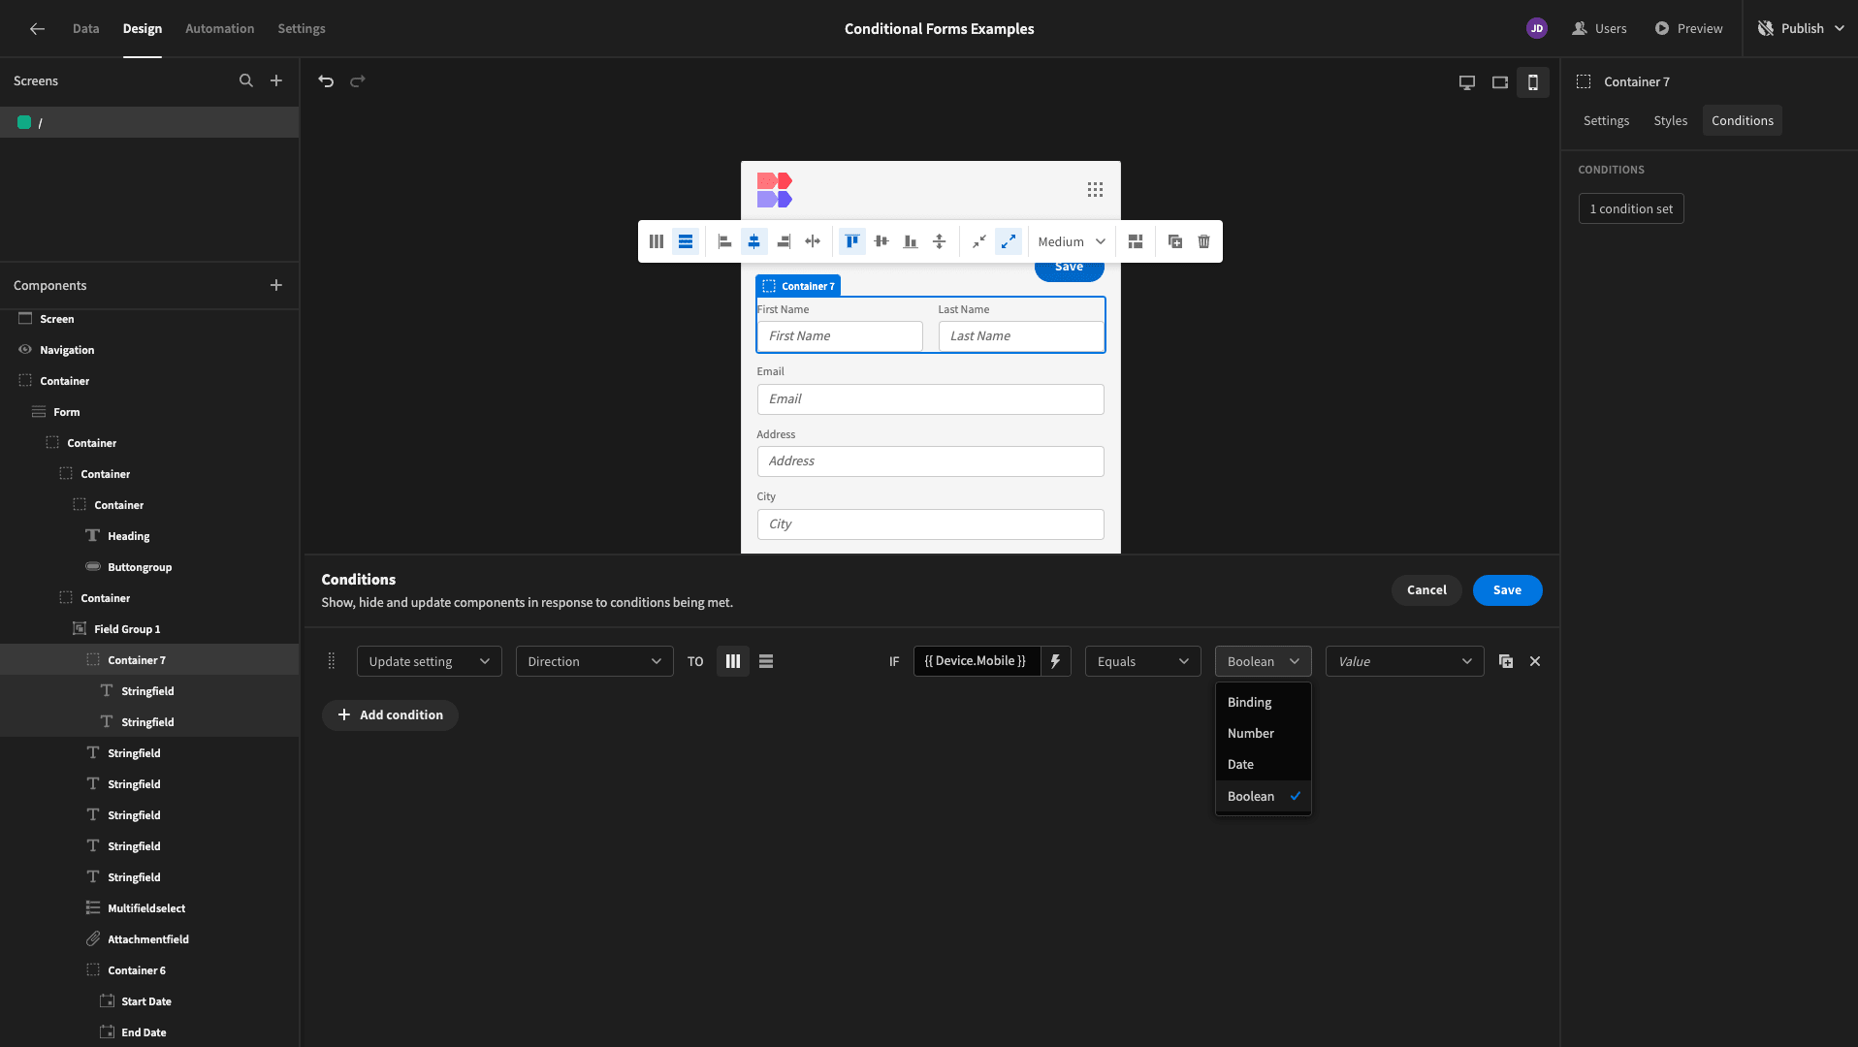Click the JD user avatar
Viewport: 1858px width, 1047px height.
(x=1536, y=28)
